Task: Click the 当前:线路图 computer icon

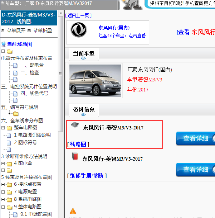Action: tap(4, 44)
